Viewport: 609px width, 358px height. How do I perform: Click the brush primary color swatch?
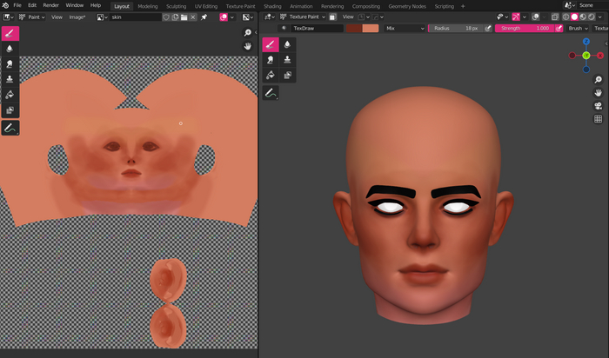coord(354,29)
